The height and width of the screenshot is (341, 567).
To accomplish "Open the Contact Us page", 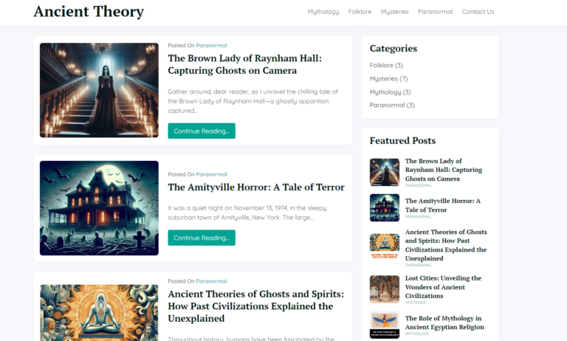I will [x=478, y=12].
